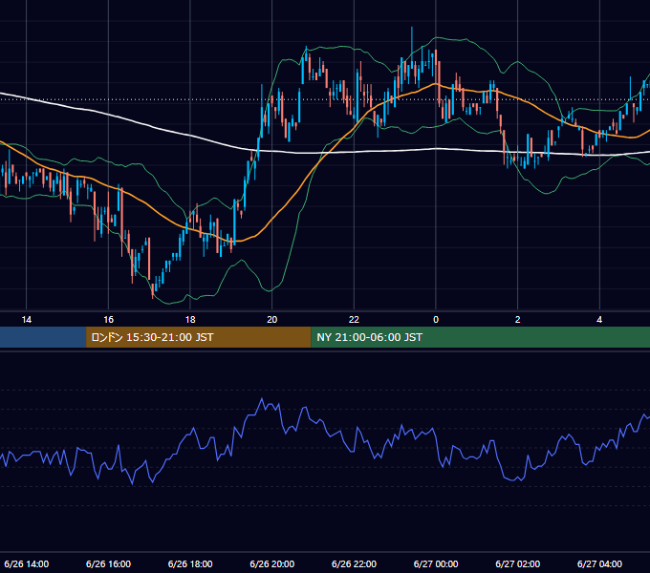
Task: Click the 16 hour axis label
Action: 108,320
